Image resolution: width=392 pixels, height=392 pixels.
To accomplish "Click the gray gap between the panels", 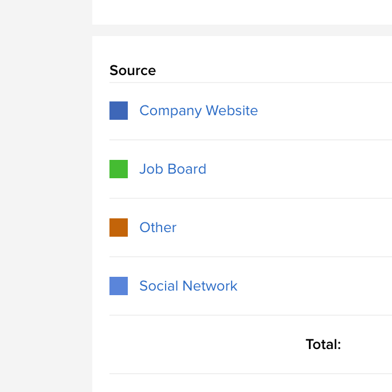I will (242, 30).
